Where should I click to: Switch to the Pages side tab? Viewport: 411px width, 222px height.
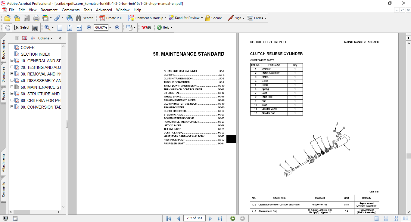[3, 95]
